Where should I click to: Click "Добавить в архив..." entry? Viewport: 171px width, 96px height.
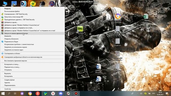click(11, 22)
